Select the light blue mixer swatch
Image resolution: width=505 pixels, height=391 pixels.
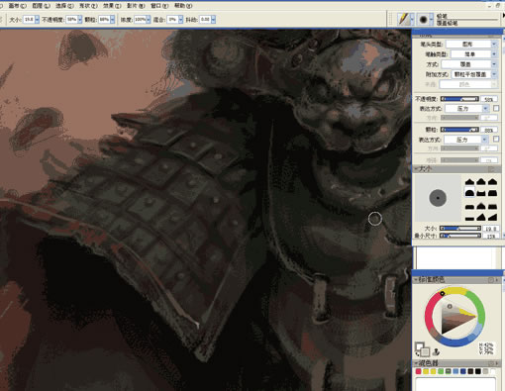(455, 371)
